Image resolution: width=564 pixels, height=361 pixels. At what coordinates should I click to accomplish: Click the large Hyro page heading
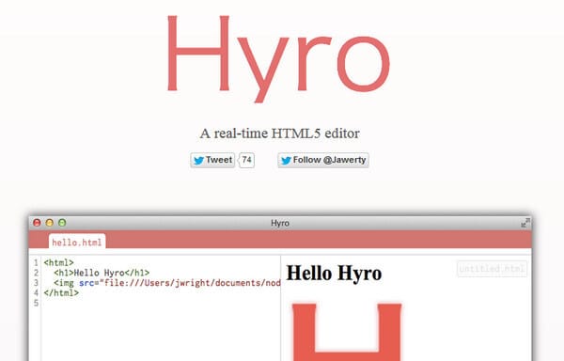click(278, 59)
